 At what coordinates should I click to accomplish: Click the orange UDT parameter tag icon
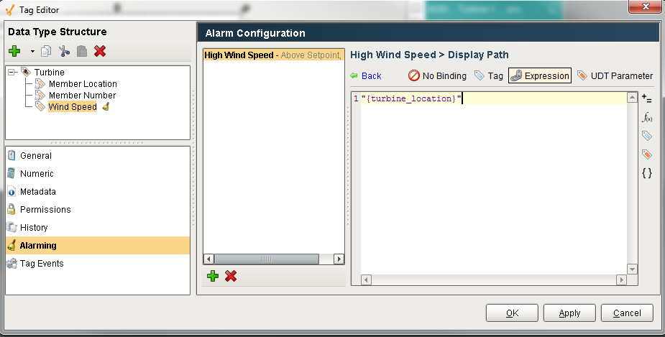click(647, 154)
